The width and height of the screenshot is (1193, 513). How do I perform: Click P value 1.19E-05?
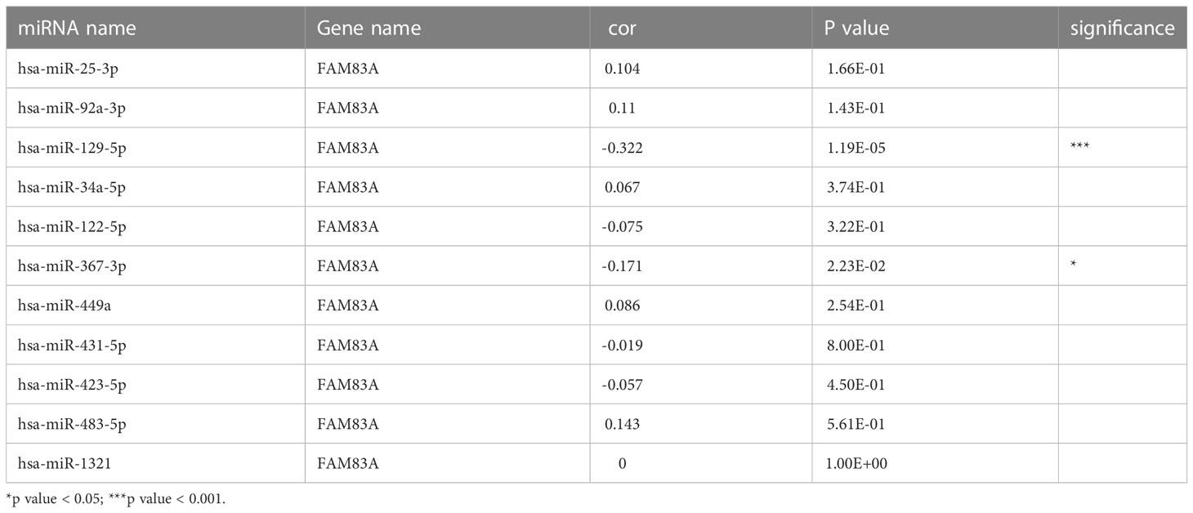pyautogui.click(x=855, y=148)
